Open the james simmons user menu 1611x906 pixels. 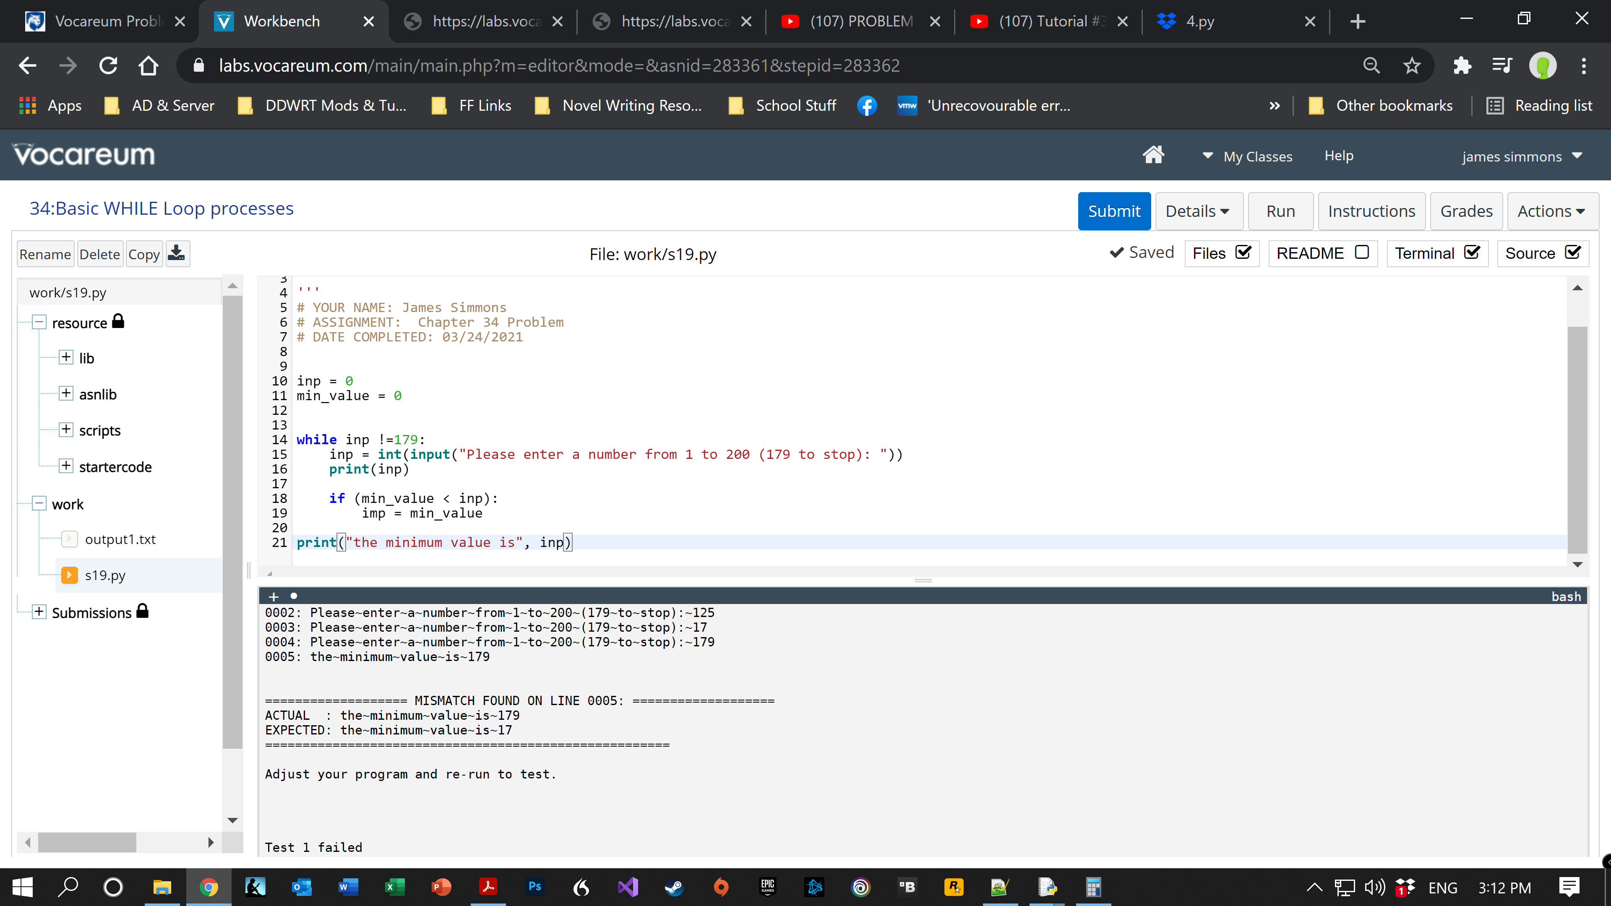1522,156
